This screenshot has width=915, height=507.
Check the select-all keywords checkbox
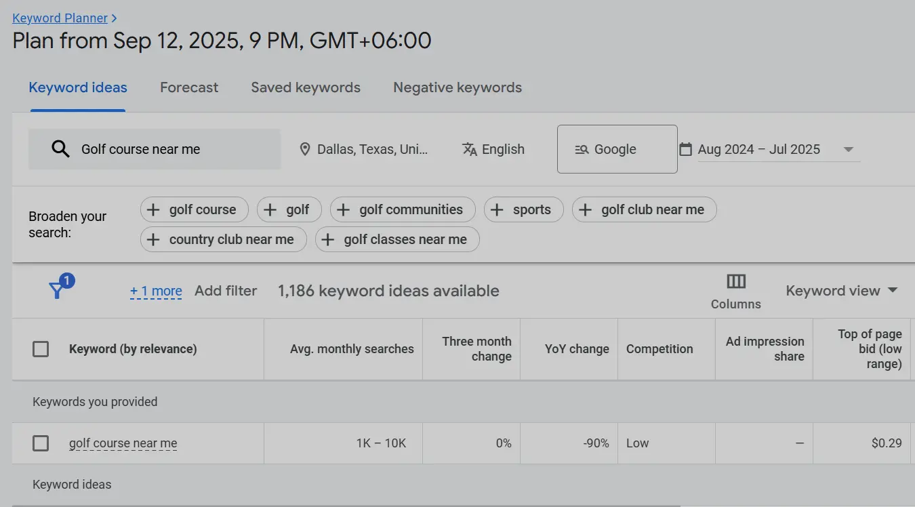click(41, 348)
